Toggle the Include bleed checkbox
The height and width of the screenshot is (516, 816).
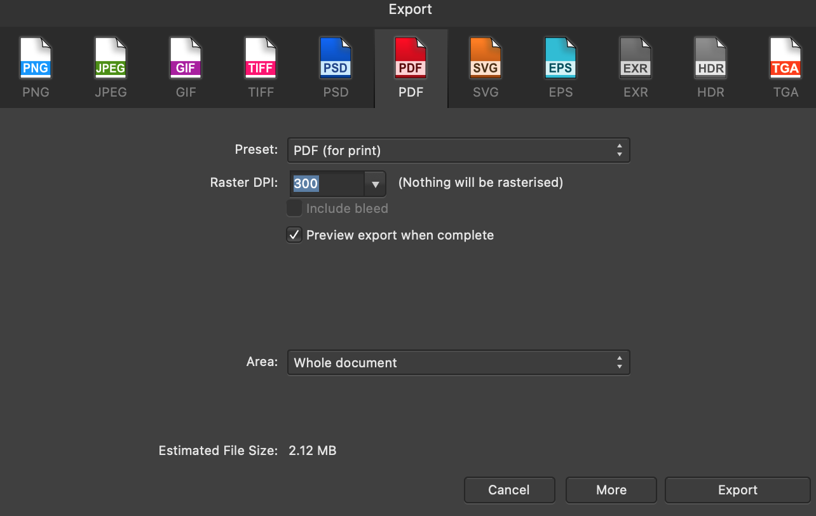pyautogui.click(x=294, y=208)
